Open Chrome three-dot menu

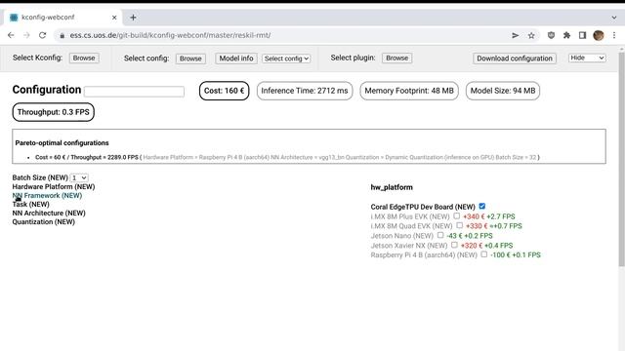click(x=614, y=35)
